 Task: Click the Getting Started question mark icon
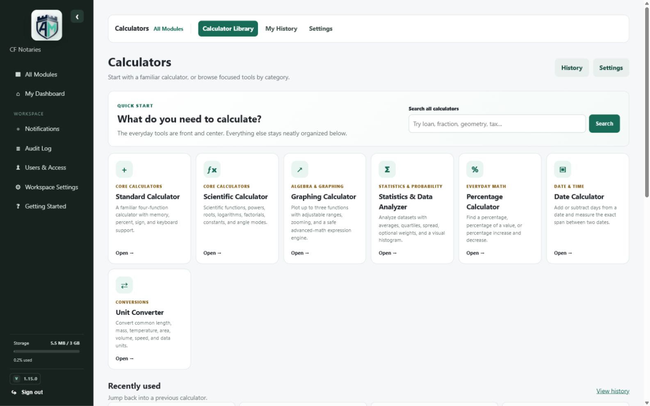point(18,206)
